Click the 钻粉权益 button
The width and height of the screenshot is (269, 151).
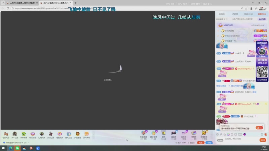click(262, 19)
